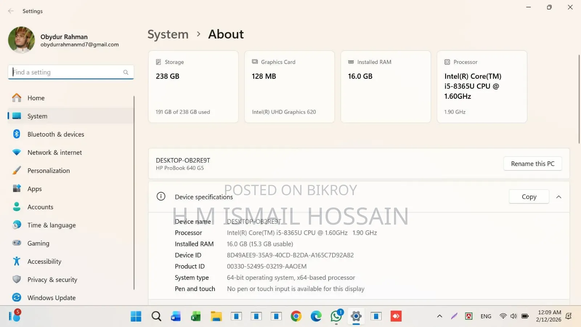Click the '16.0 GB (15.3 GB usable)' value
This screenshot has height=327, width=581.
[x=260, y=244]
